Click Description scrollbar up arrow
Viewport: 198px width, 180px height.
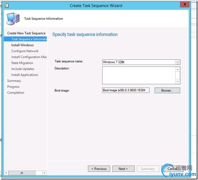[x=178, y=70]
